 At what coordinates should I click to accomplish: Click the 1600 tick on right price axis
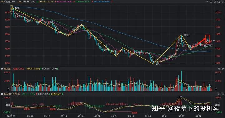click(x=218, y=34)
